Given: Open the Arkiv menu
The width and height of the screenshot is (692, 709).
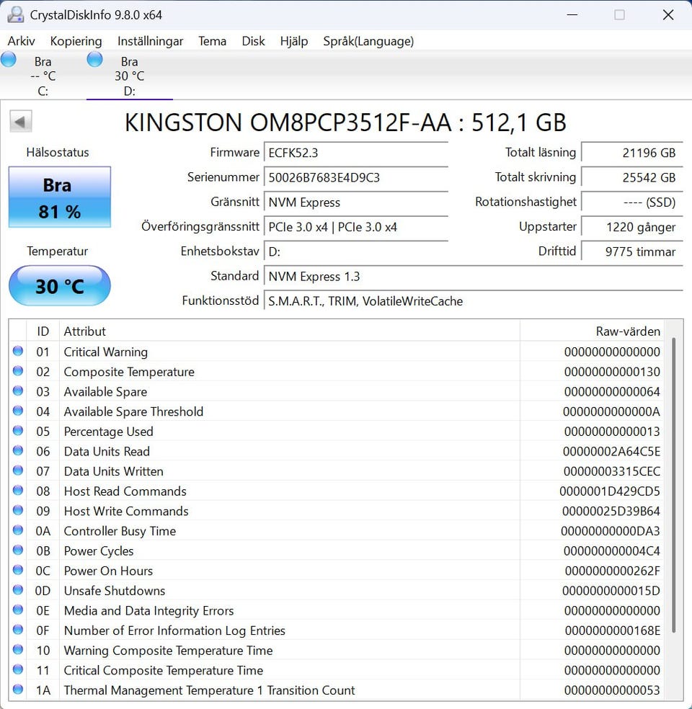Looking at the screenshot, I should (x=21, y=41).
